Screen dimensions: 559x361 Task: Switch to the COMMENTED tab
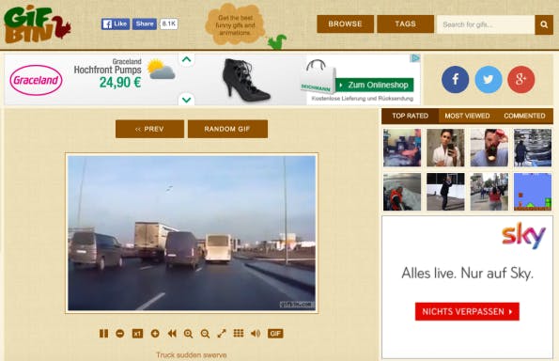[524, 116]
